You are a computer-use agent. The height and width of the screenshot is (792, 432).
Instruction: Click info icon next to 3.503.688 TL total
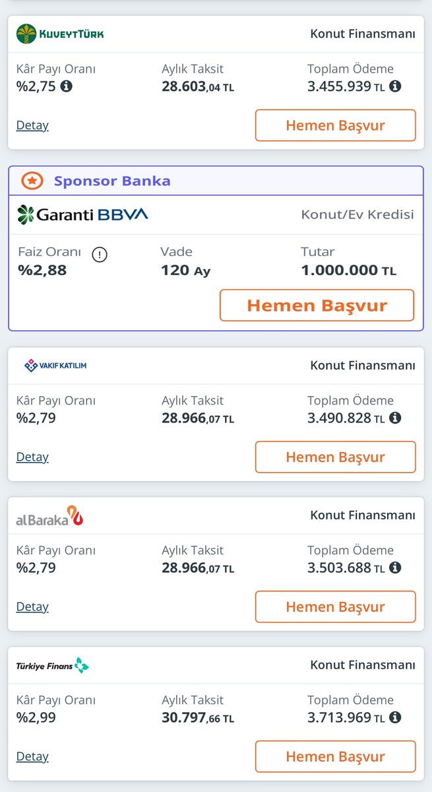(x=395, y=568)
